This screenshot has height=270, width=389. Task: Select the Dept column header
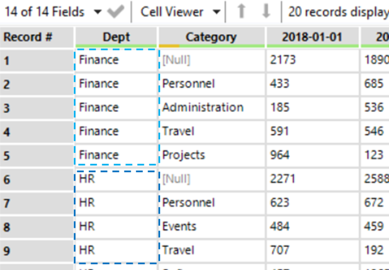coord(116,37)
